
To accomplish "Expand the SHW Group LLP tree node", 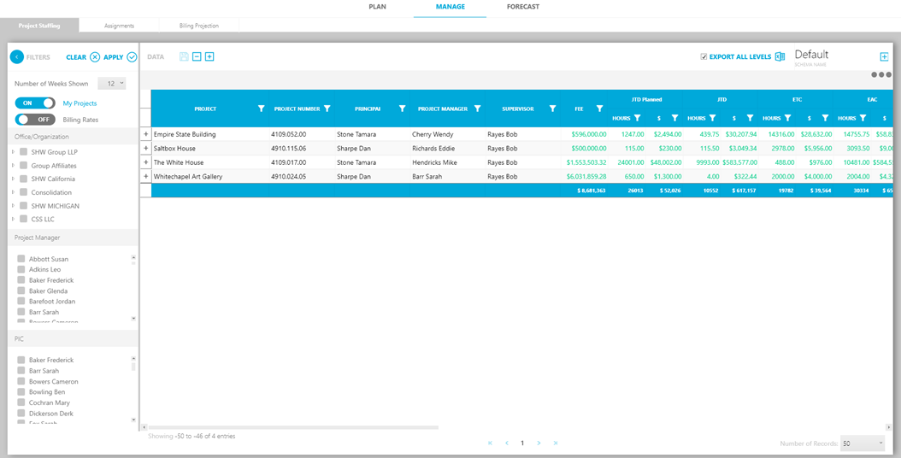I will pos(13,152).
